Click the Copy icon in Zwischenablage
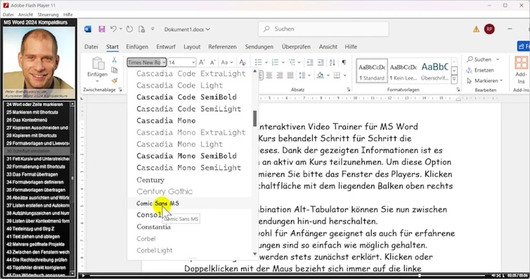Screen dimensions: 530x279 tap(114, 70)
